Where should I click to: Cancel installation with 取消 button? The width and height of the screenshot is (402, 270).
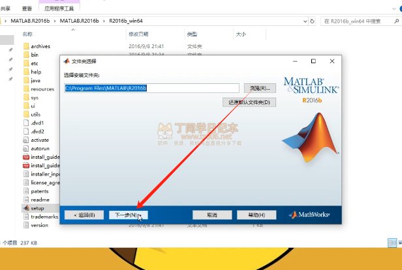coord(212,215)
